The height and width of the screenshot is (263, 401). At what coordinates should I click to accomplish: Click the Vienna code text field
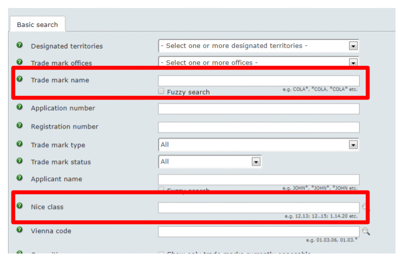point(258,231)
